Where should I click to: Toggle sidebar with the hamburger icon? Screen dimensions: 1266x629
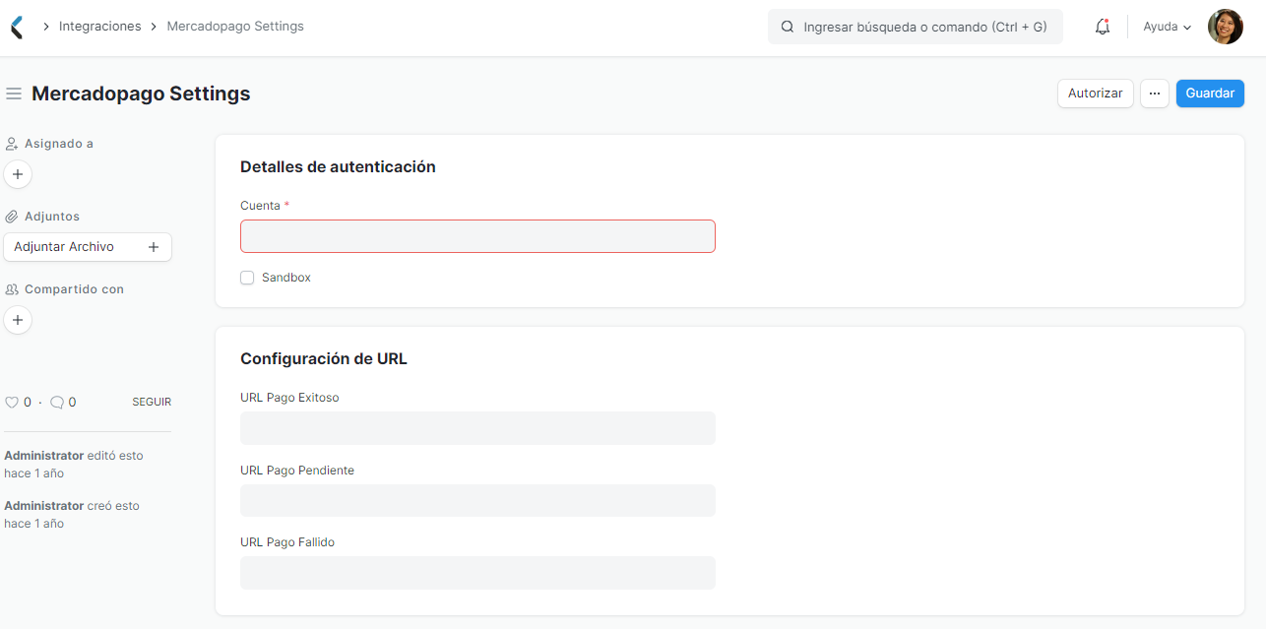click(x=14, y=94)
